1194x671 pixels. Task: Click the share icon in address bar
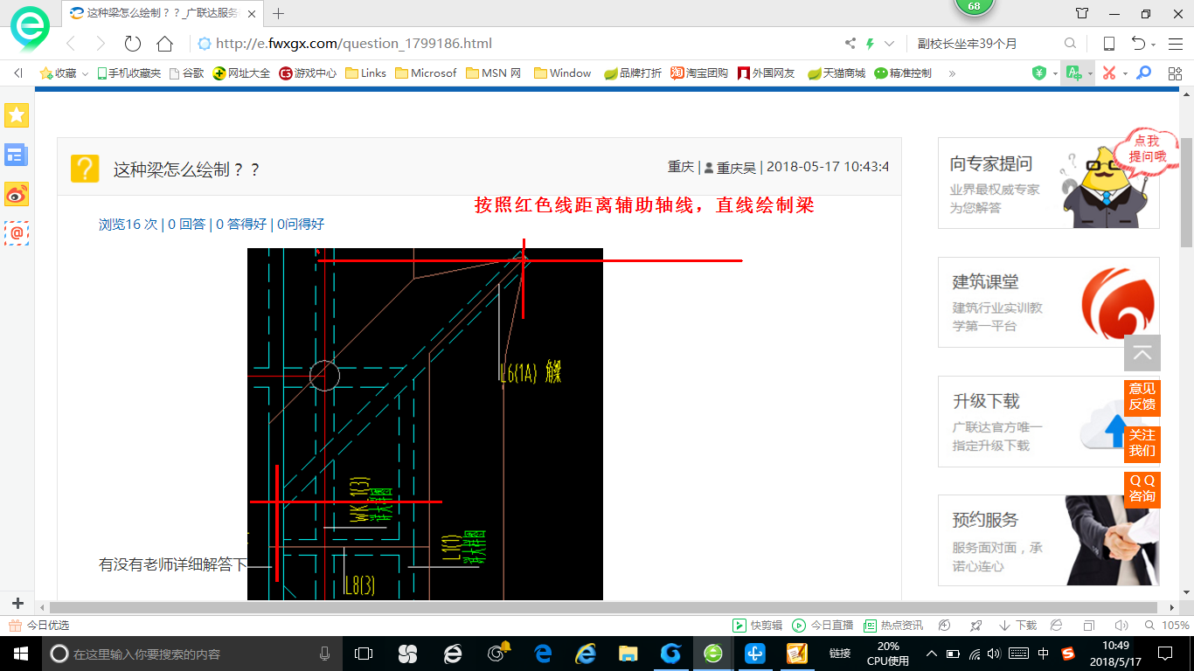(850, 44)
